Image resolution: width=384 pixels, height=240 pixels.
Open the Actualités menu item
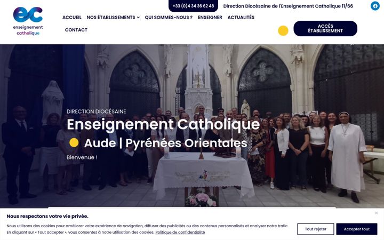(x=241, y=18)
